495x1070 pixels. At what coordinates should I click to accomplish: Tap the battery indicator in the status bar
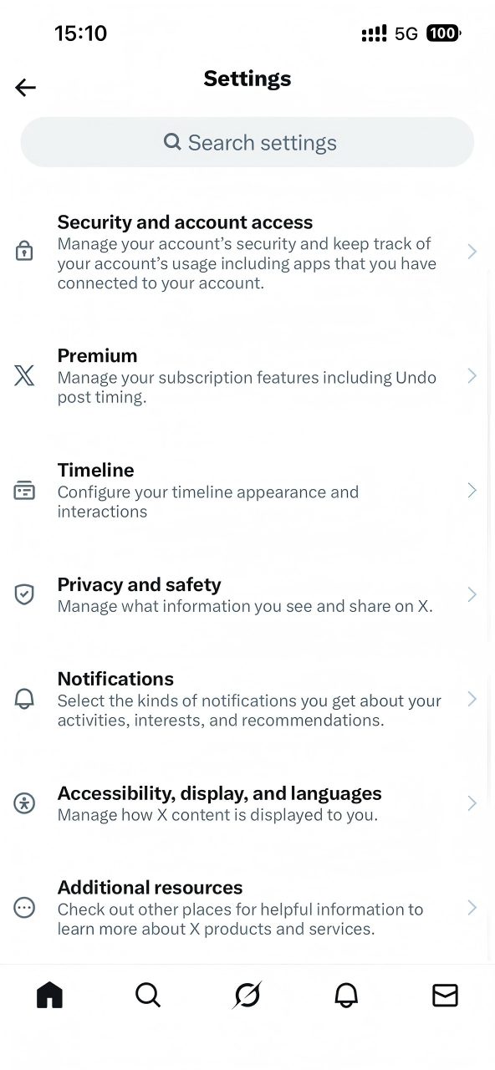(442, 33)
